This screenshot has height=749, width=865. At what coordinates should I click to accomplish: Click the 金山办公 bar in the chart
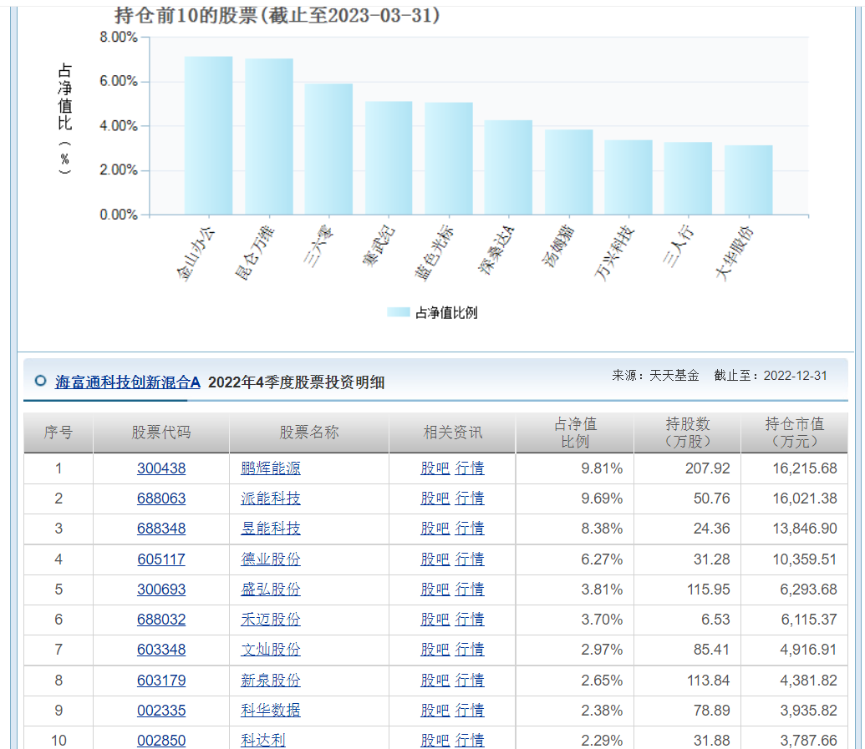point(208,136)
